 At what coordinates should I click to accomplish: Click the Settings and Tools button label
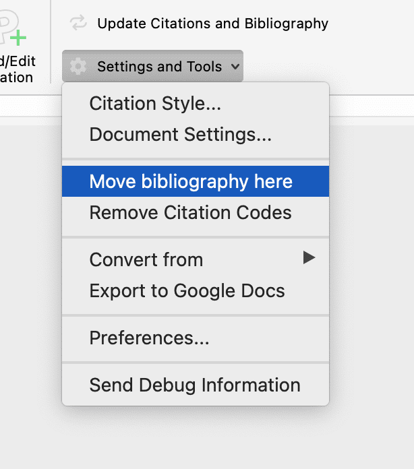tap(159, 66)
